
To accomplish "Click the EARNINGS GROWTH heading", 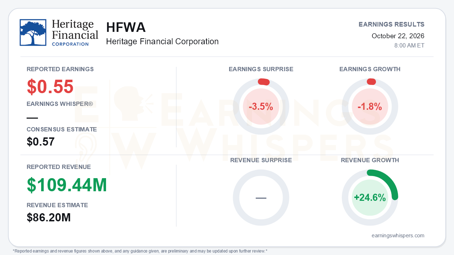I will [x=370, y=69].
